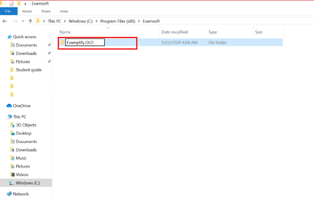
Task: Open 3D Objects under This PC
Action: click(x=26, y=125)
